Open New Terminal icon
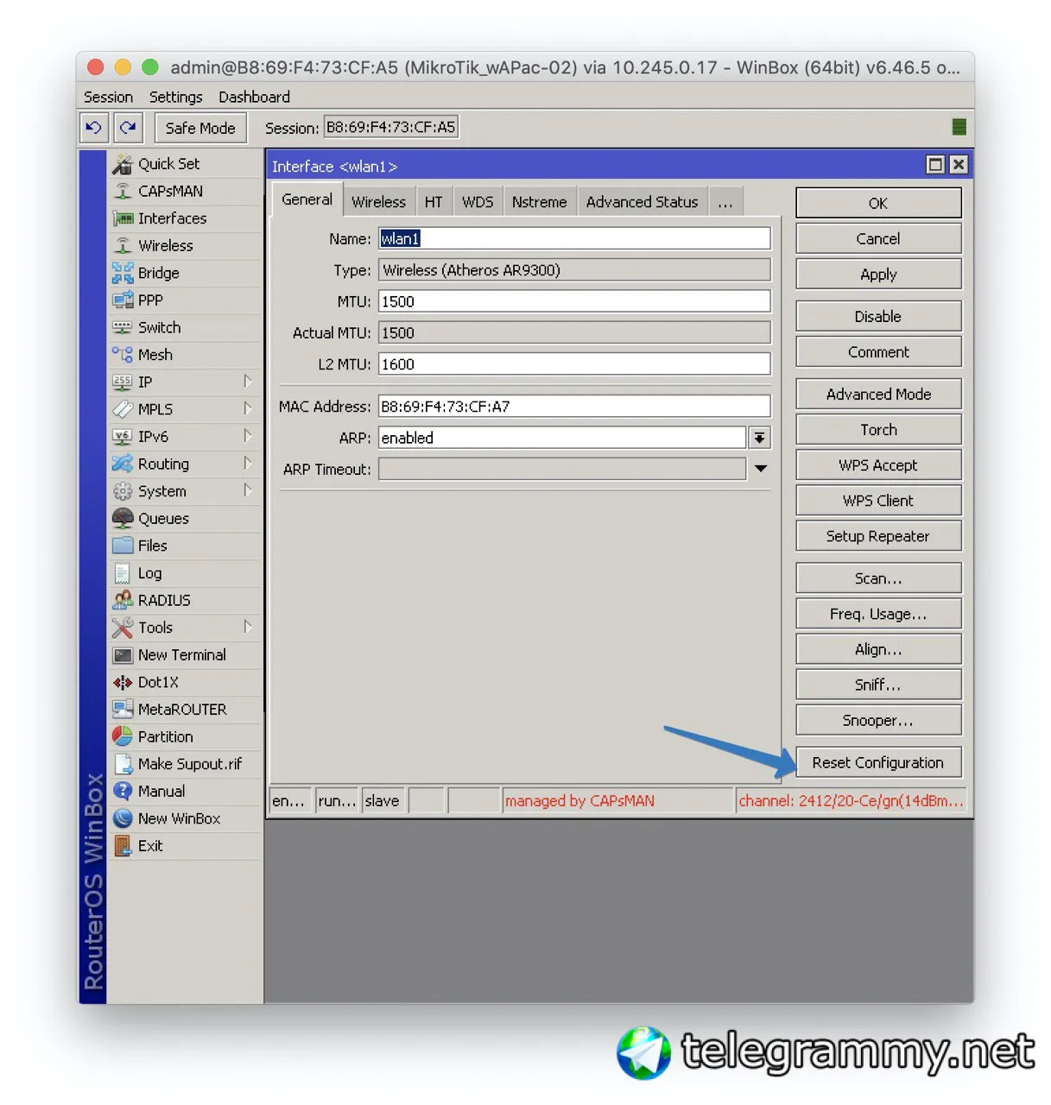Image resolution: width=1051 pixels, height=1105 pixels. pyautogui.click(x=123, y=655)
